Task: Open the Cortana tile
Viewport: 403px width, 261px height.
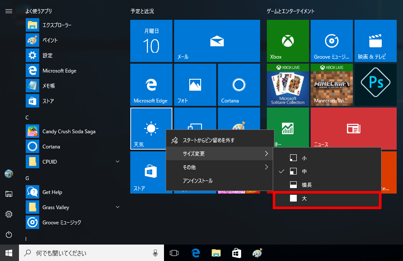Action: coord(239,85)
